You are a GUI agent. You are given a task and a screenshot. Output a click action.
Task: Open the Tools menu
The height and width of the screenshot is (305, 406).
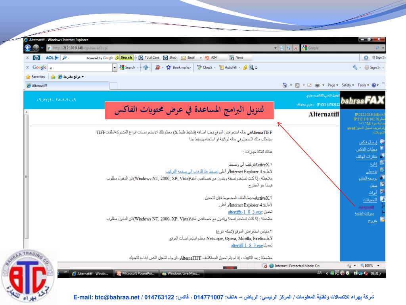coord(363,85)
